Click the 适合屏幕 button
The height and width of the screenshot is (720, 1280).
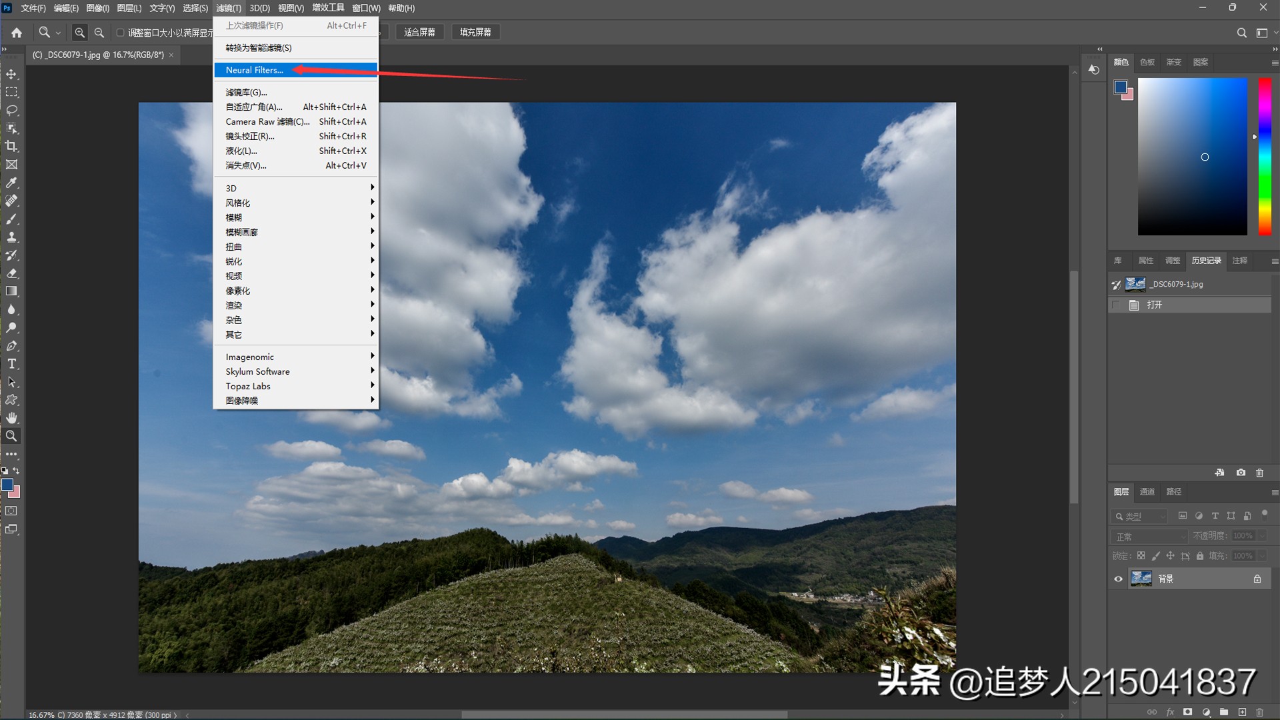[420, 31]
